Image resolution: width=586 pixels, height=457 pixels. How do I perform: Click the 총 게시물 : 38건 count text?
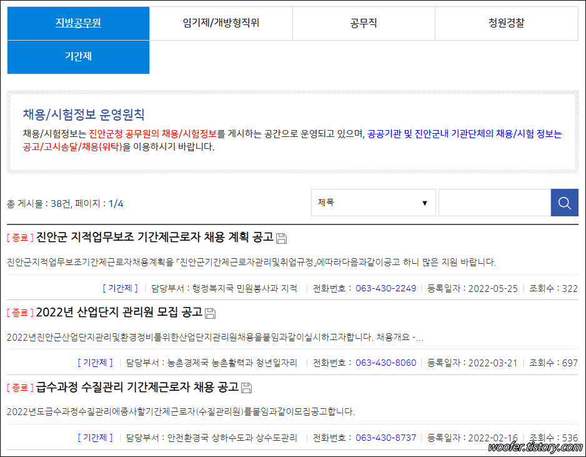pyautogui.click(x=39, y=204)
